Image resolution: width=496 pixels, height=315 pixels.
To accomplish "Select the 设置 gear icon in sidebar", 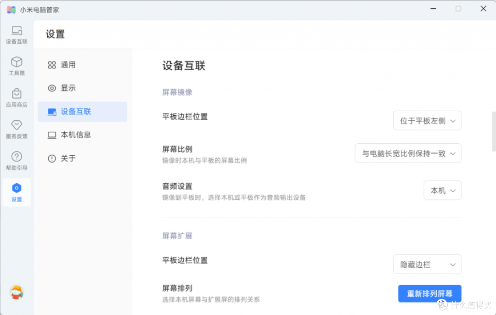I will point(17,192).
